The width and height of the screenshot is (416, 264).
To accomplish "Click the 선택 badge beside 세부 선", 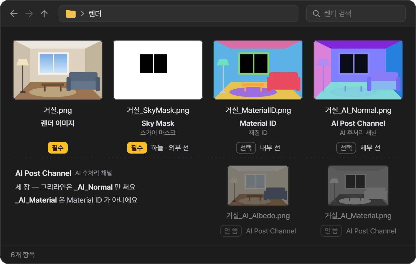I will point(346,148).
